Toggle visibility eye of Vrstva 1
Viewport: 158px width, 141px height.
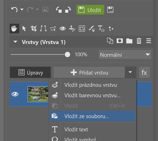click(15, 94)
